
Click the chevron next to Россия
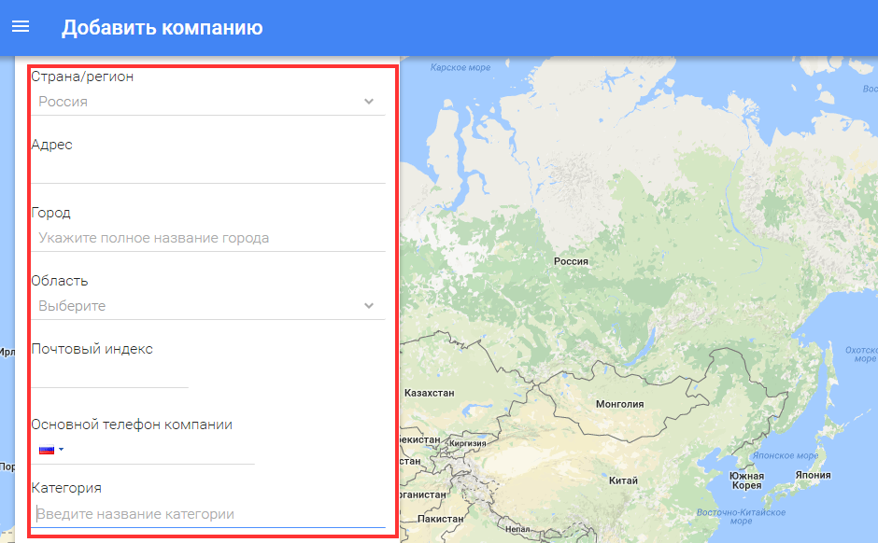(x=368, y=102)
